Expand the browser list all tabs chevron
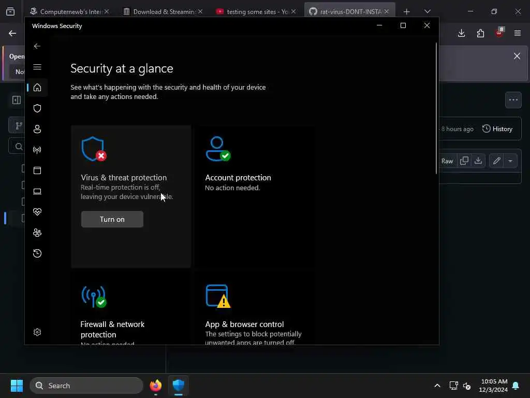Viewport: 530px width, 398px height. click(428, 11)
